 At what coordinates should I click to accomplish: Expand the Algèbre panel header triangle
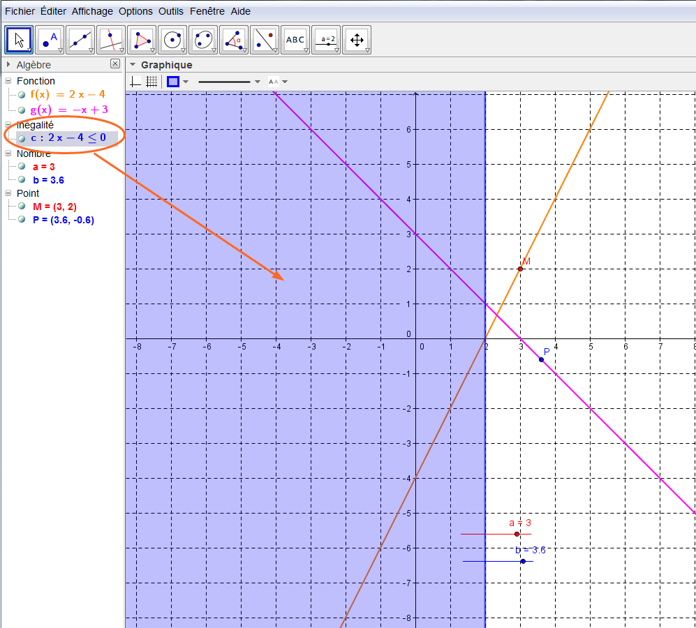[x=8, y=65]
